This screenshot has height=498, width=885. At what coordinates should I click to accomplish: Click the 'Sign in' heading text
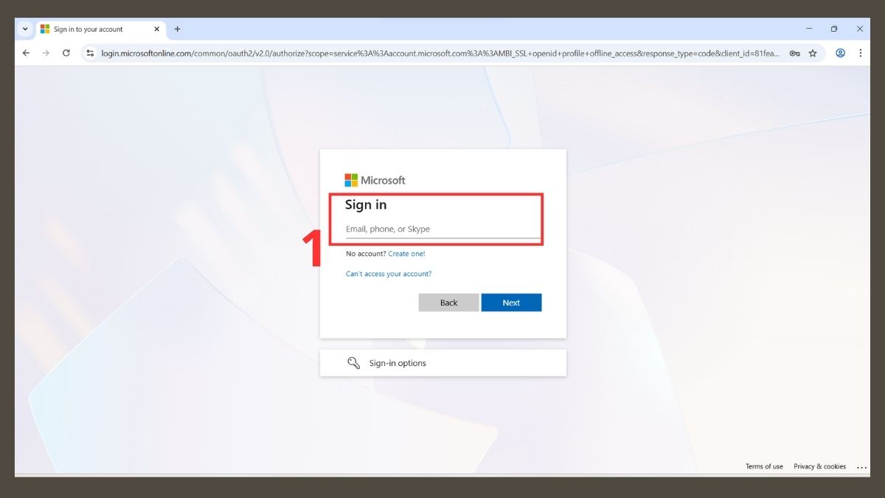tap(366, 205)
